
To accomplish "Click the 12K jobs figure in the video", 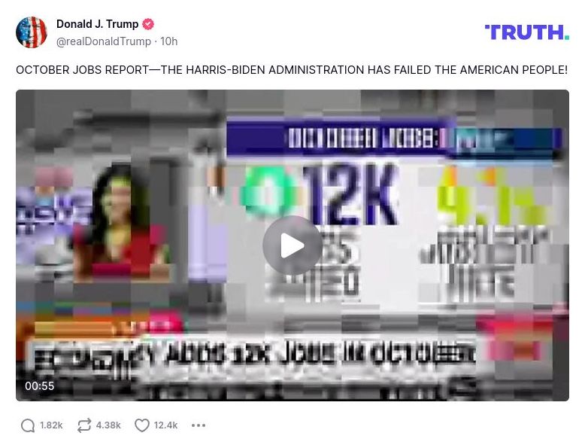I will (x=349, y=194).
